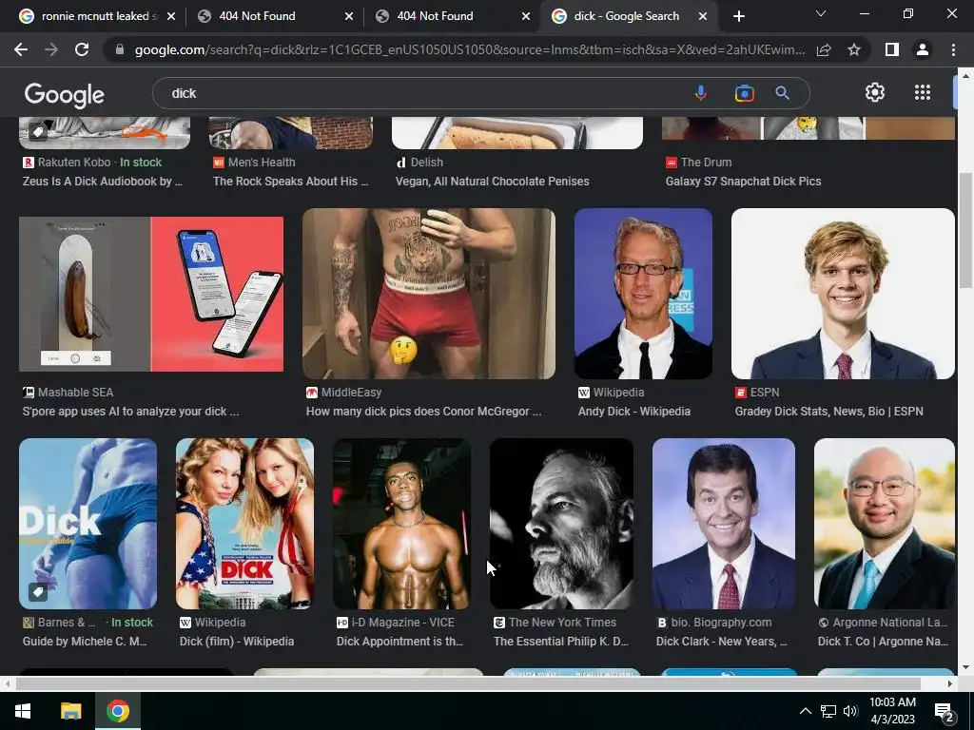
Task: Open Andy Dick - Wikipedia link
Action: [634, 412]
